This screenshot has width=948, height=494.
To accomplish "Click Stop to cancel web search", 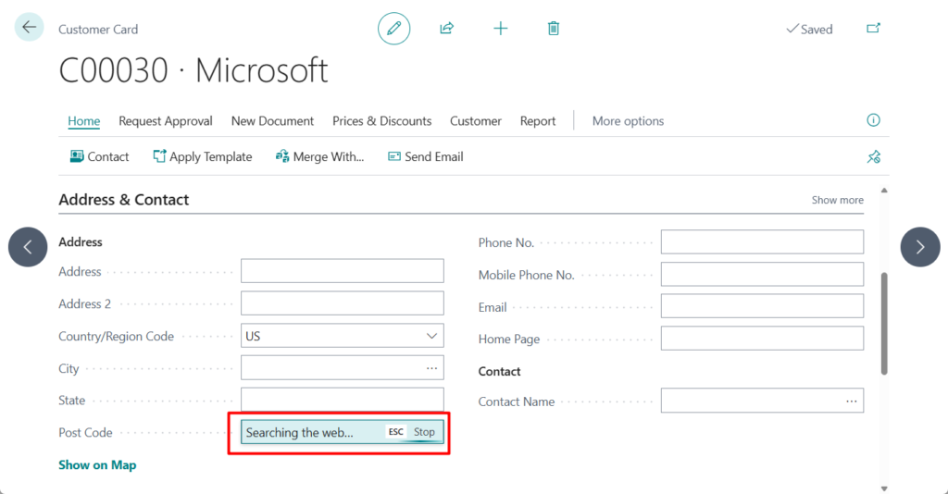I will point(424,432).
